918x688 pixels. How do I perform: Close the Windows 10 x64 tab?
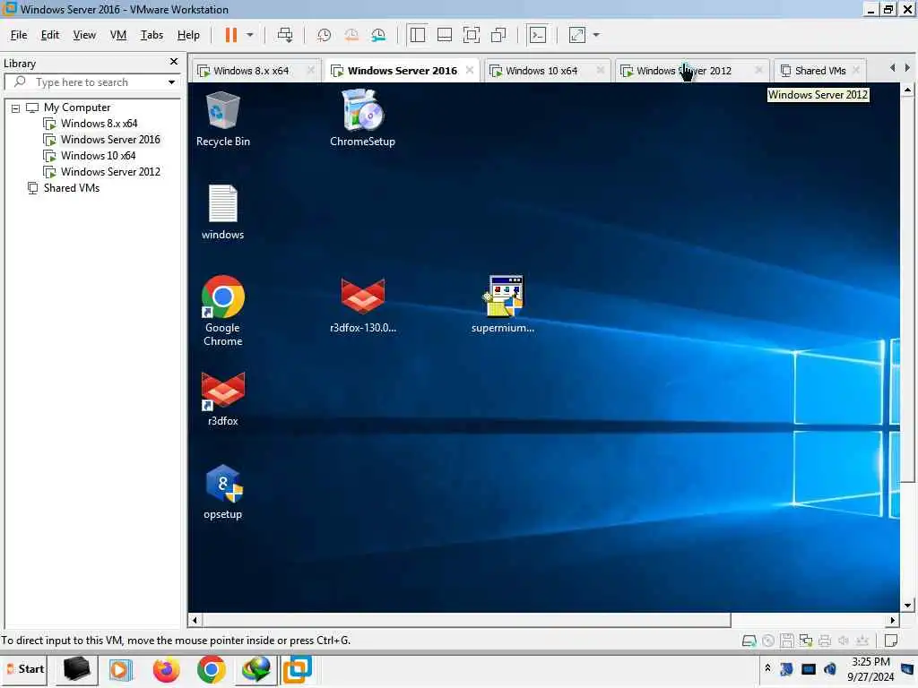(x=600, y=70)
